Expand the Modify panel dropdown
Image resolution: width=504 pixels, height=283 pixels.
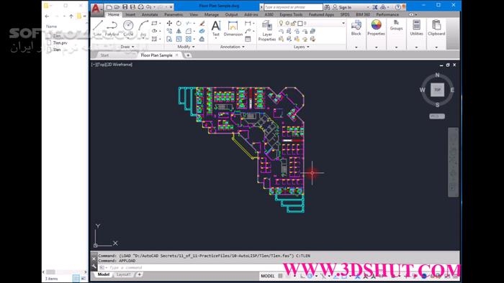point(186,47)
